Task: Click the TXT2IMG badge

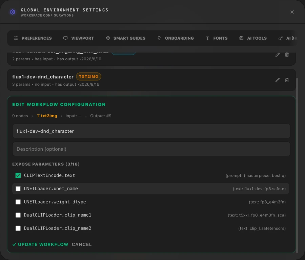Action: (x=88, y=77)
